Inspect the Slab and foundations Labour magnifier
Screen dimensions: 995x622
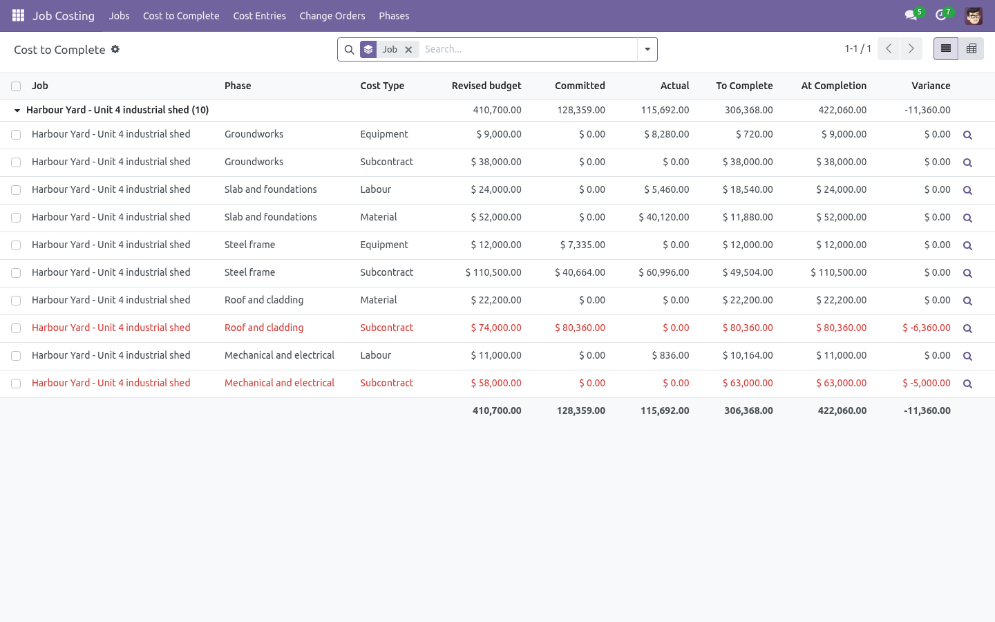pos(967,191)
